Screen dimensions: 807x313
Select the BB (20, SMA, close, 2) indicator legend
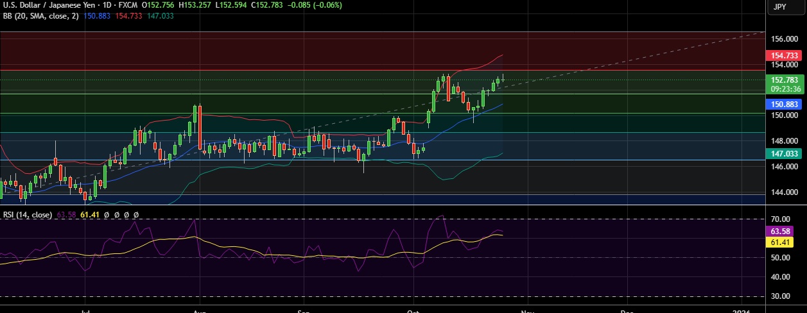tap(41, 15)
